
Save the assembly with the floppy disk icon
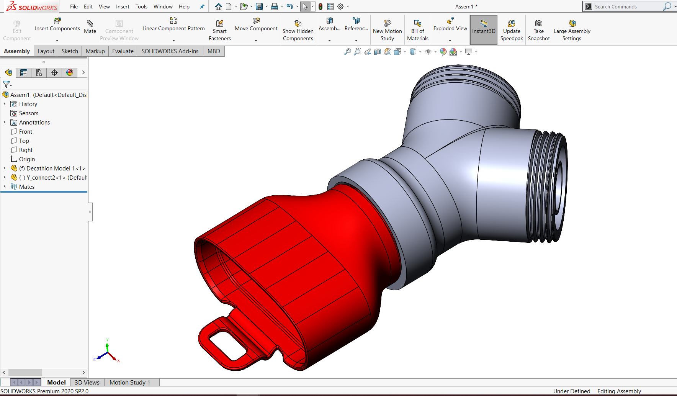click(259, 7)
